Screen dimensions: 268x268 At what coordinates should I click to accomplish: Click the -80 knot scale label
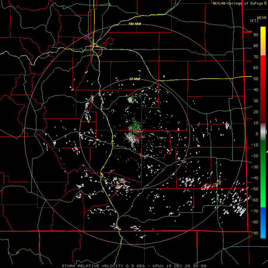pos(255,222)
